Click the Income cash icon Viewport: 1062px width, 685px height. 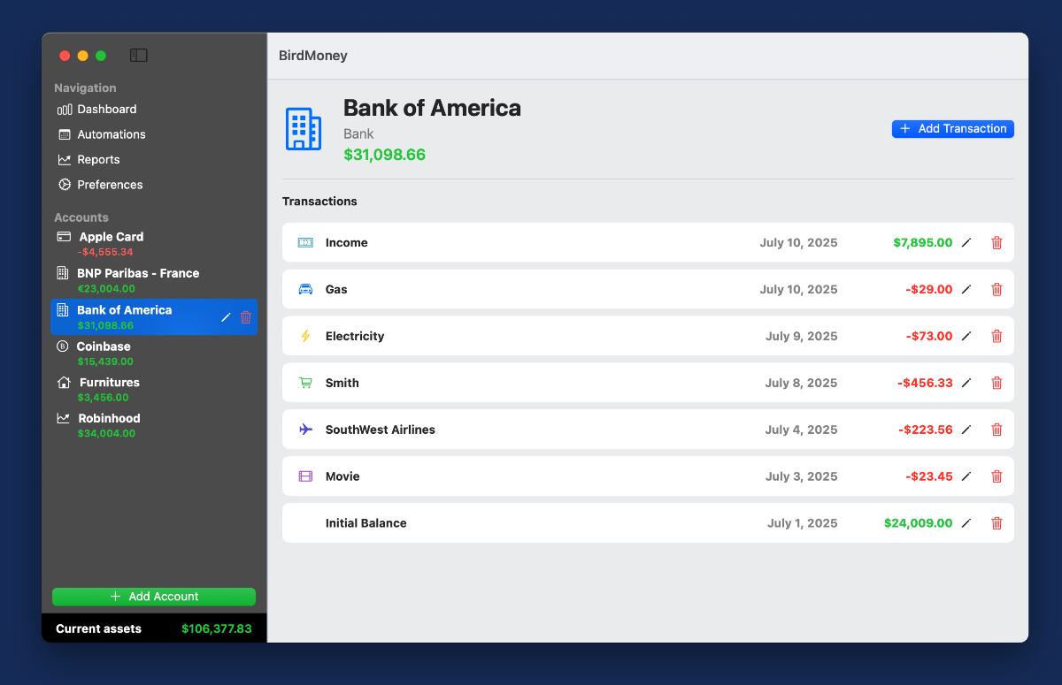coord(305,242)
